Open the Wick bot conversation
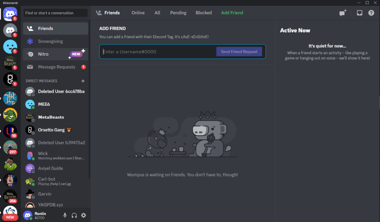The height and width of the screenshot is (222, 380). point(56,156)
